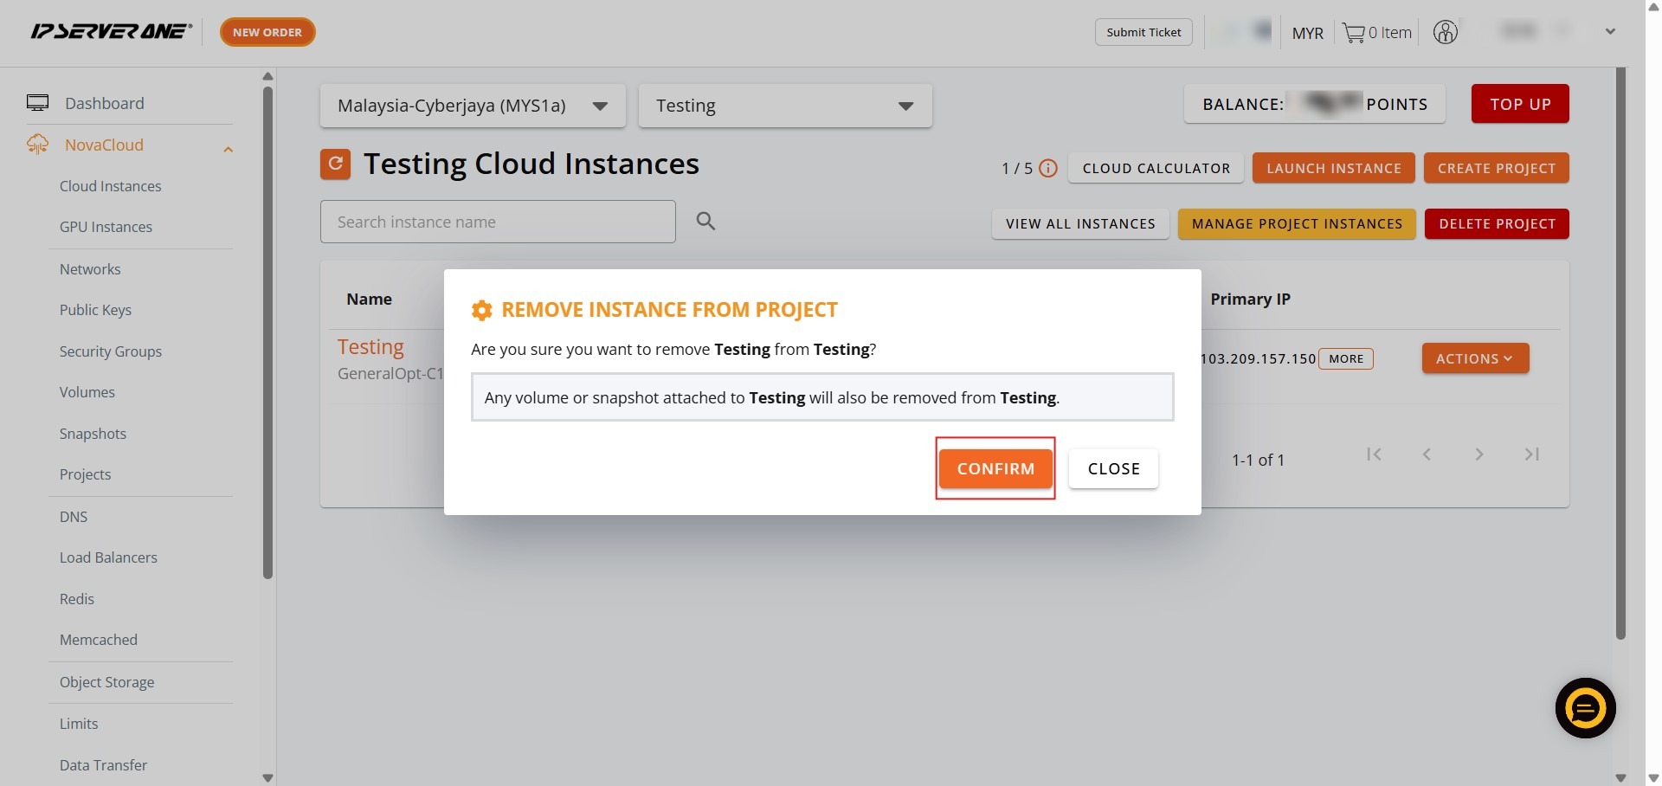
Task: Close the remove instance dialog
Action: [1113, 468]
